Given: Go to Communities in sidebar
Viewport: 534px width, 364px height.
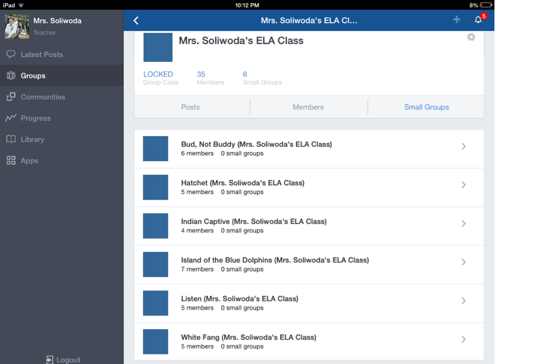Looking at the screenshot, I should (x=43, y=97).
